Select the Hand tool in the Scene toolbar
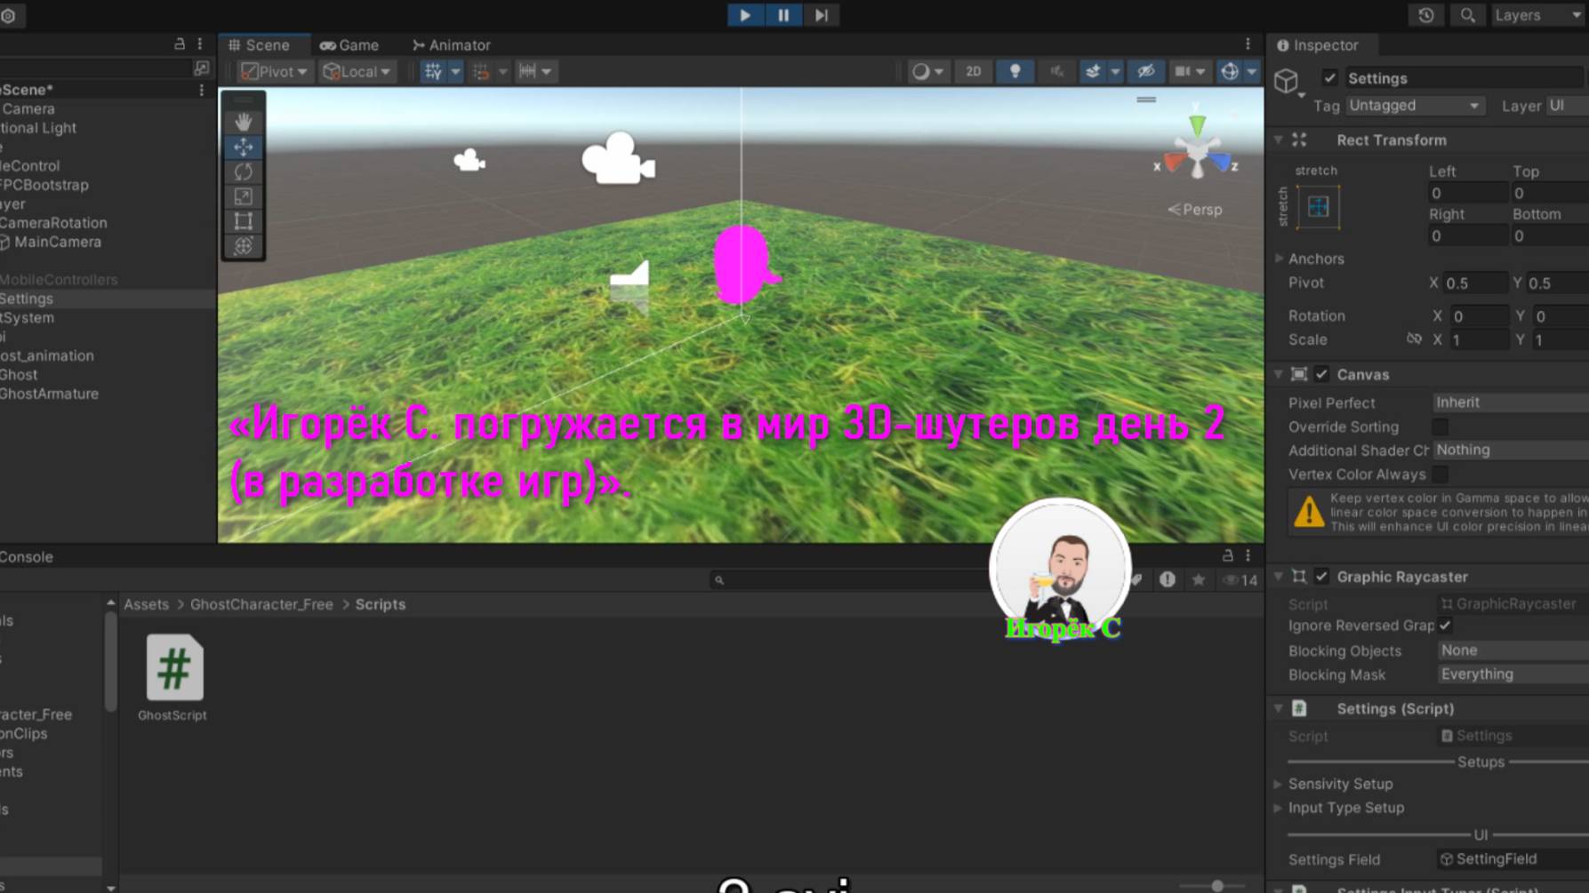Image resolution: width=1589 pixels, height=893 pixels. coord(243,122)
